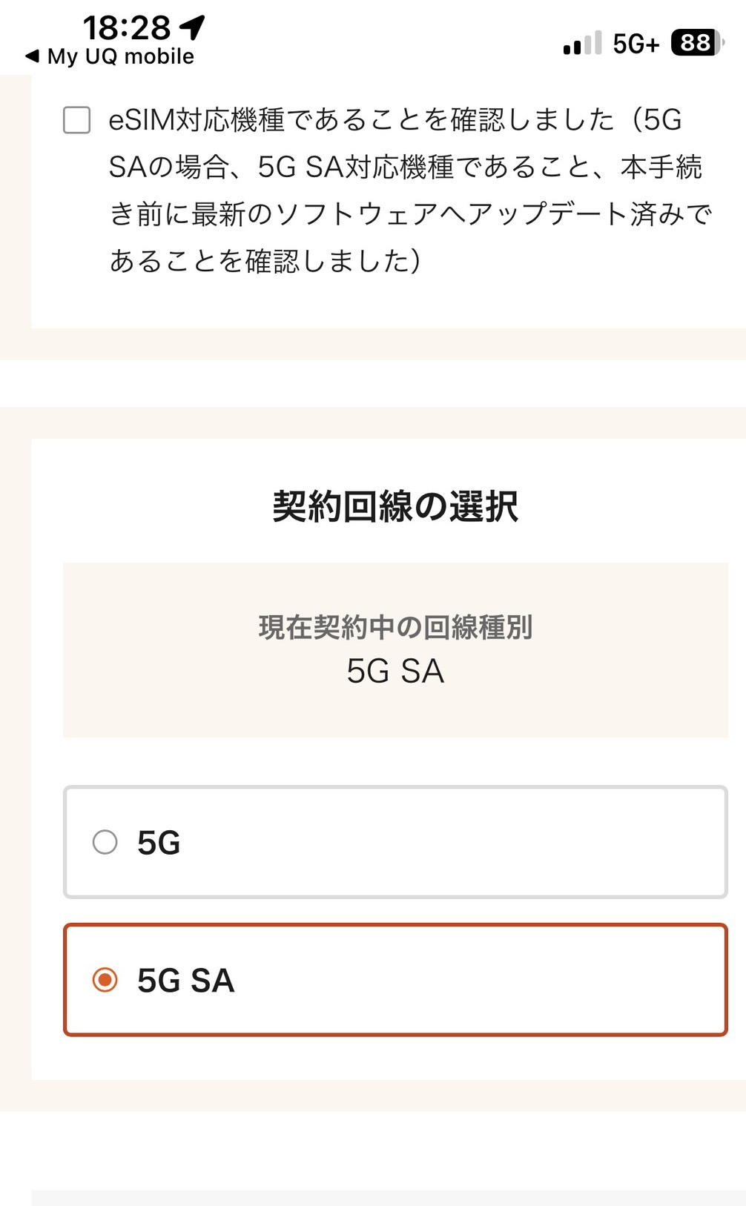
Task: Tap the cellular signal strength bars
Action: click(582, 44)
